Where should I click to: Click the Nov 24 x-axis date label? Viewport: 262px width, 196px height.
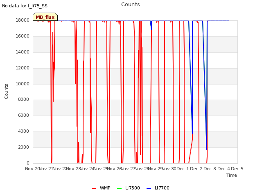click(x=87, y=169)
